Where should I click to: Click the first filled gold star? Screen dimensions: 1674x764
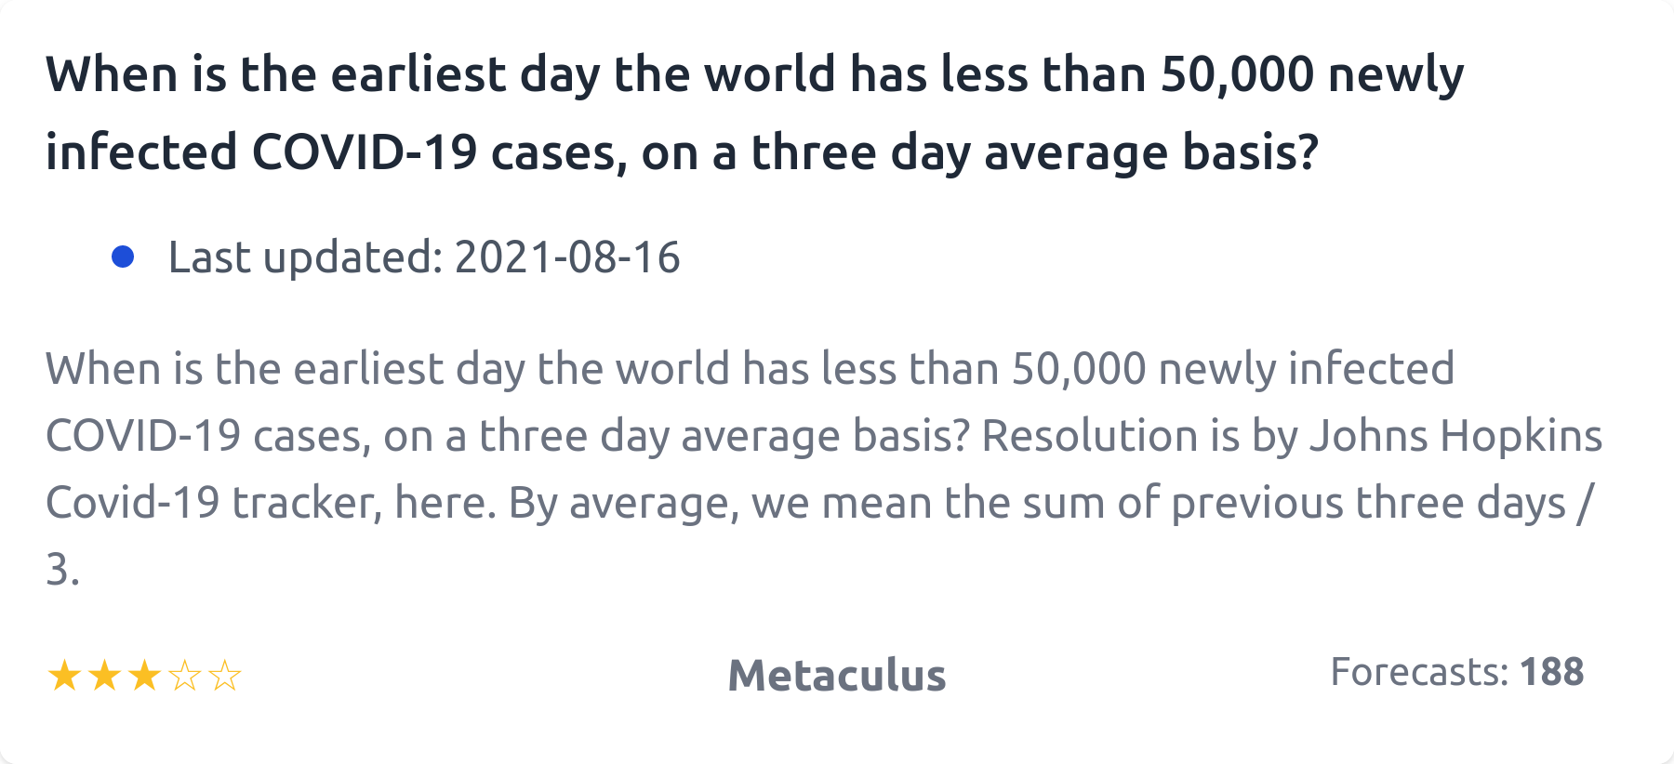click(64, 676)
